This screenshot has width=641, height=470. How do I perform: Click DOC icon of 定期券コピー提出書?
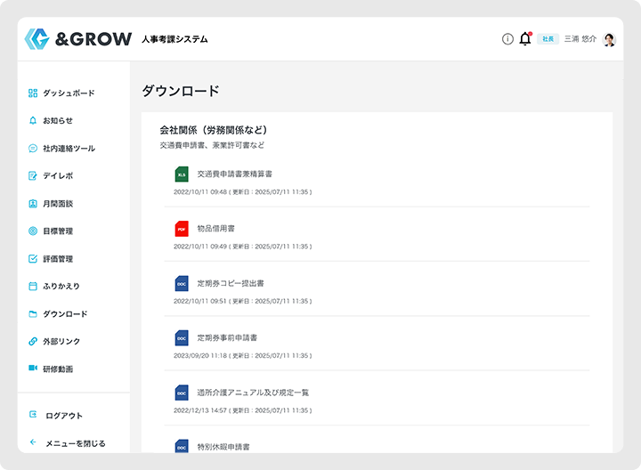coord(182,283)
